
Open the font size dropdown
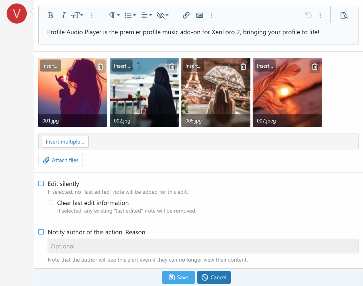(77, 15)
